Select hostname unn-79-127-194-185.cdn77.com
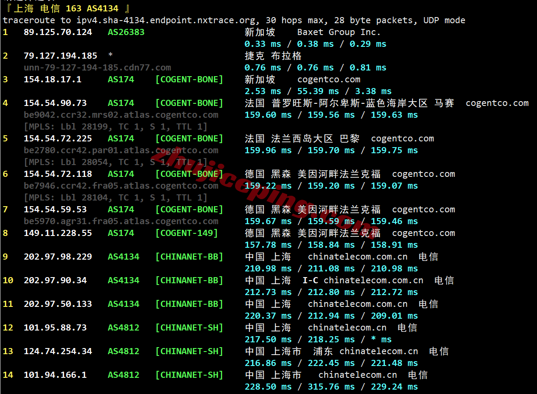Viewport: 537px width, 394px height. (97, 67)
